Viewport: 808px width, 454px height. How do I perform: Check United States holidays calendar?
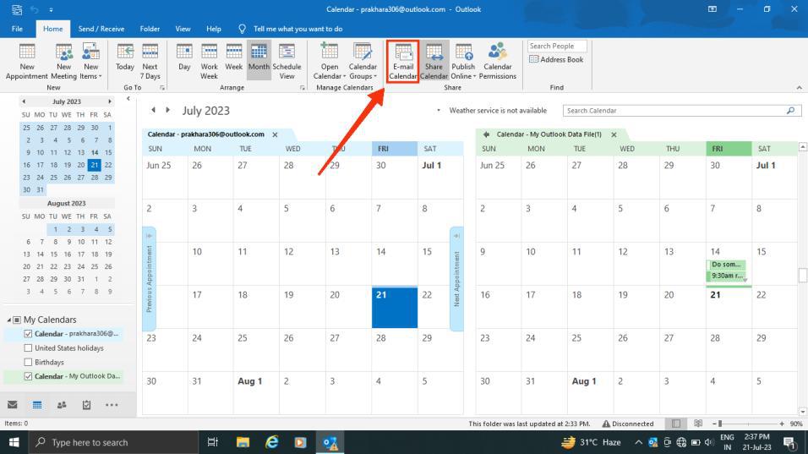pyautogui.click(x=29, y=348)
